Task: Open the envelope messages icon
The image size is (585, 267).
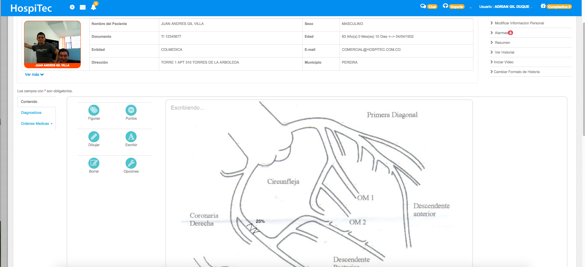Action: click(83, 7)
